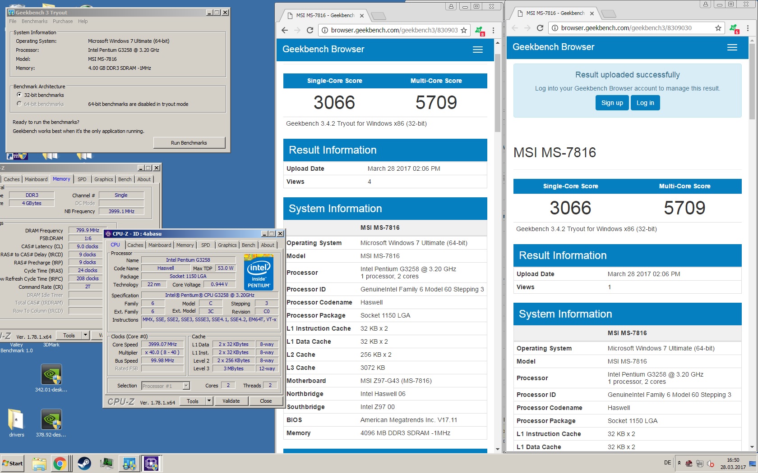Screen dimensions: 758x473
Task: Close left MSI MS-7816 browser tab
Action: pos(361,16)
